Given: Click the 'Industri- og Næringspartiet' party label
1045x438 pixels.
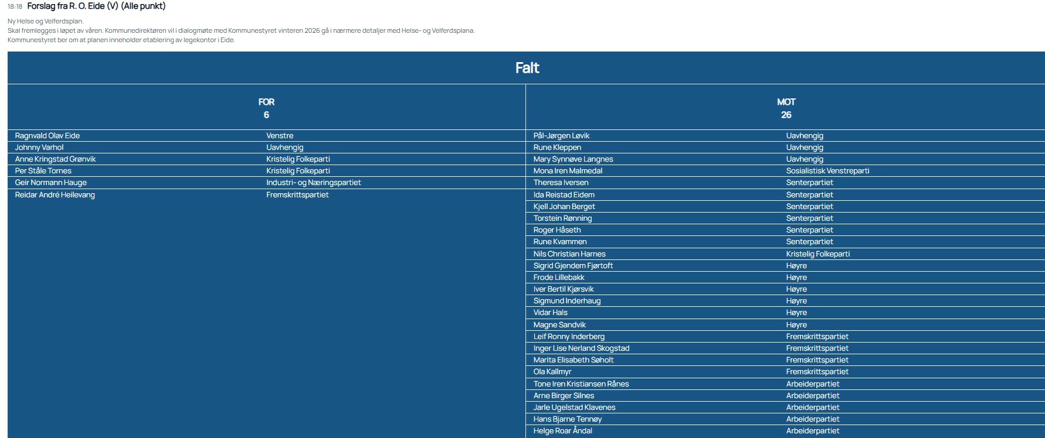Looking at the screenshot, I should point(313,183).
